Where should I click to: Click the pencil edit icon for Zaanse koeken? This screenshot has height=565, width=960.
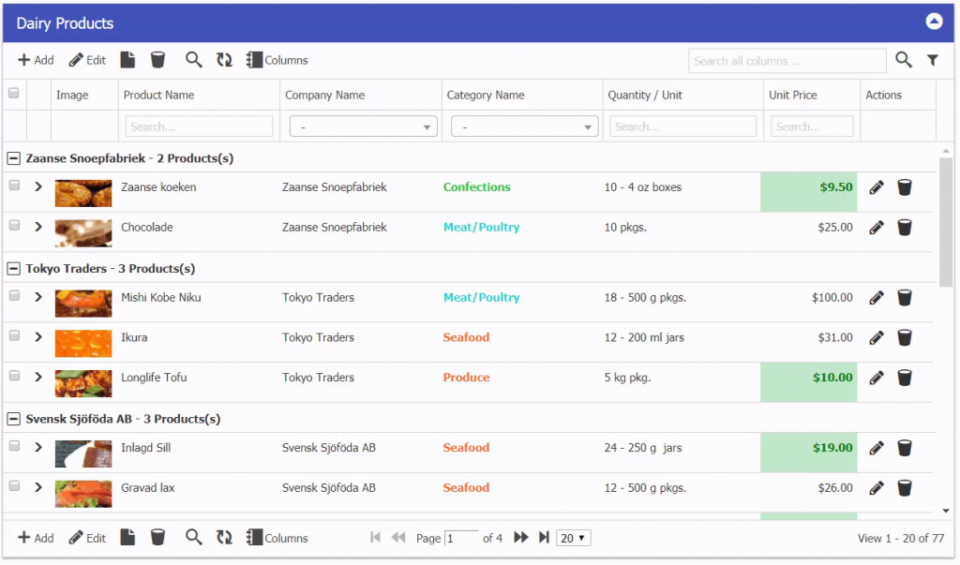pos(877,187)
